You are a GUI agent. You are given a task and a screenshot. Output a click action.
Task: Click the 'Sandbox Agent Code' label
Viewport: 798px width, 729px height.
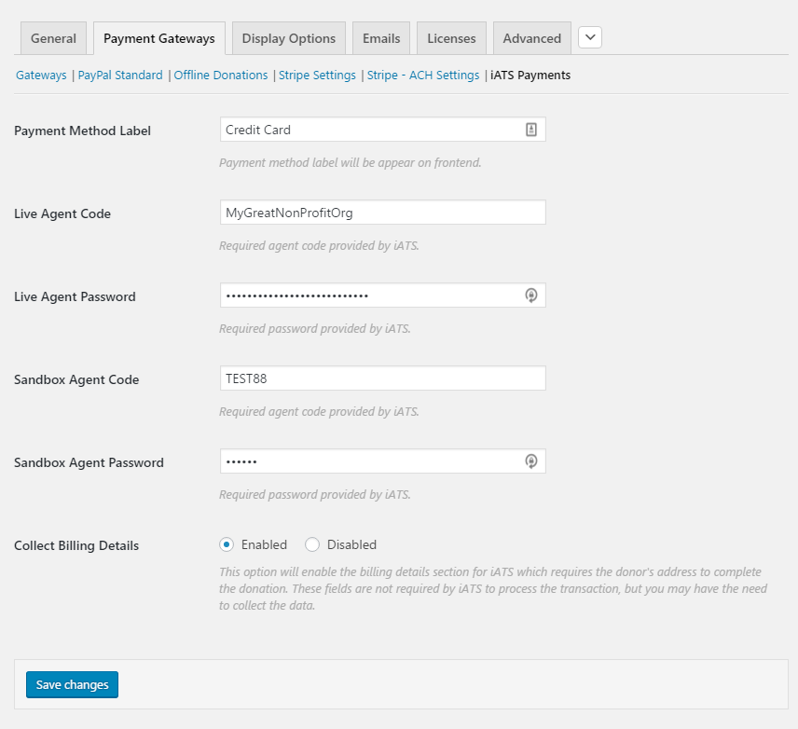pyautogui.click(x=76, y=379)
